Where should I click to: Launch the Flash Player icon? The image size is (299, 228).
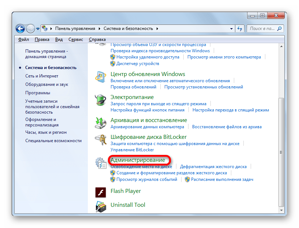coord(101,192)
